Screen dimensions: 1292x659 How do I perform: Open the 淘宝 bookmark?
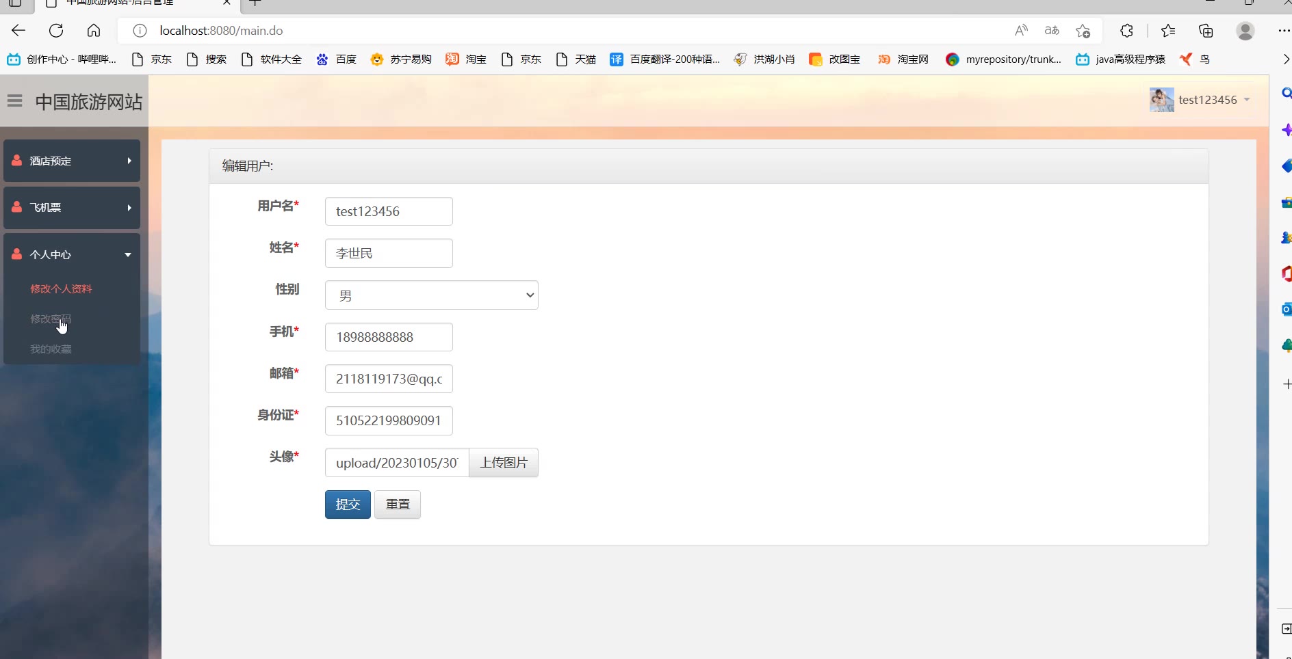coord(466,59)
